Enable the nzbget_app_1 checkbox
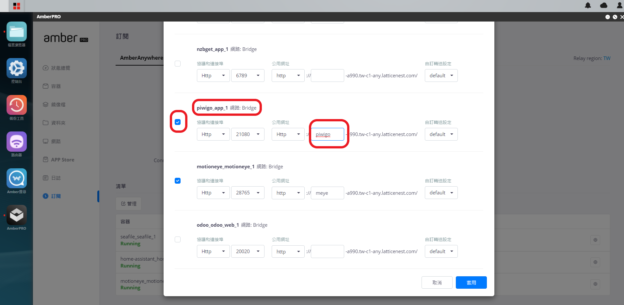 click(178, 64)
